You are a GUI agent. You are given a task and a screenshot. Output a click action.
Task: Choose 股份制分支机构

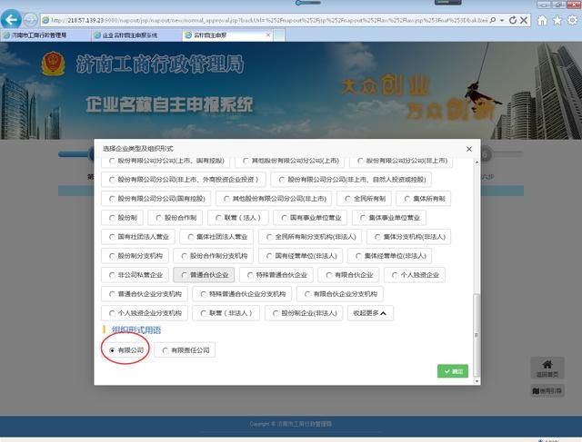[135, 256]
